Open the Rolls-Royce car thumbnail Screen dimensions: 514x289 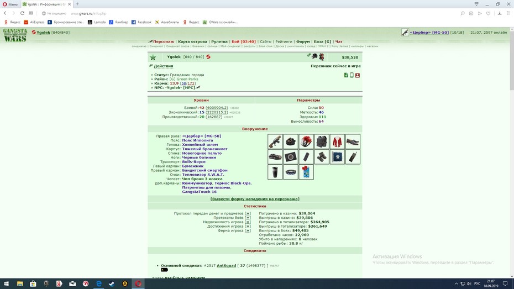coord(275,157)
